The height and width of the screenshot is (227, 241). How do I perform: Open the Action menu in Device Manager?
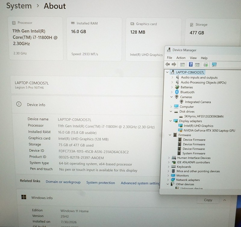point(181,58)
